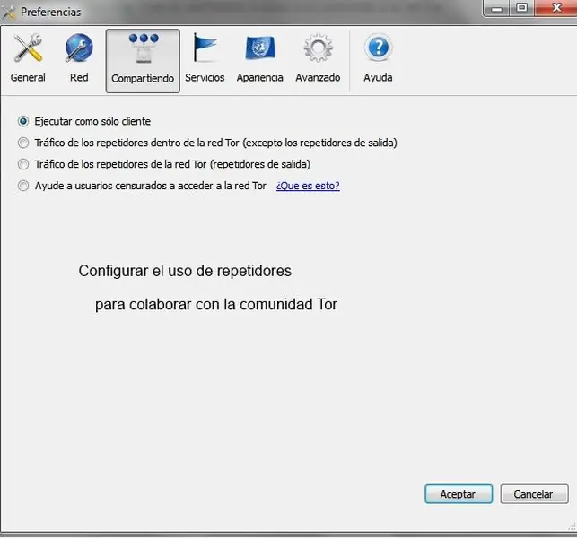Viewport: 577px width, 538px height.
Task: Maximize the Preferencias window
Action: click(x=521, y=8)
